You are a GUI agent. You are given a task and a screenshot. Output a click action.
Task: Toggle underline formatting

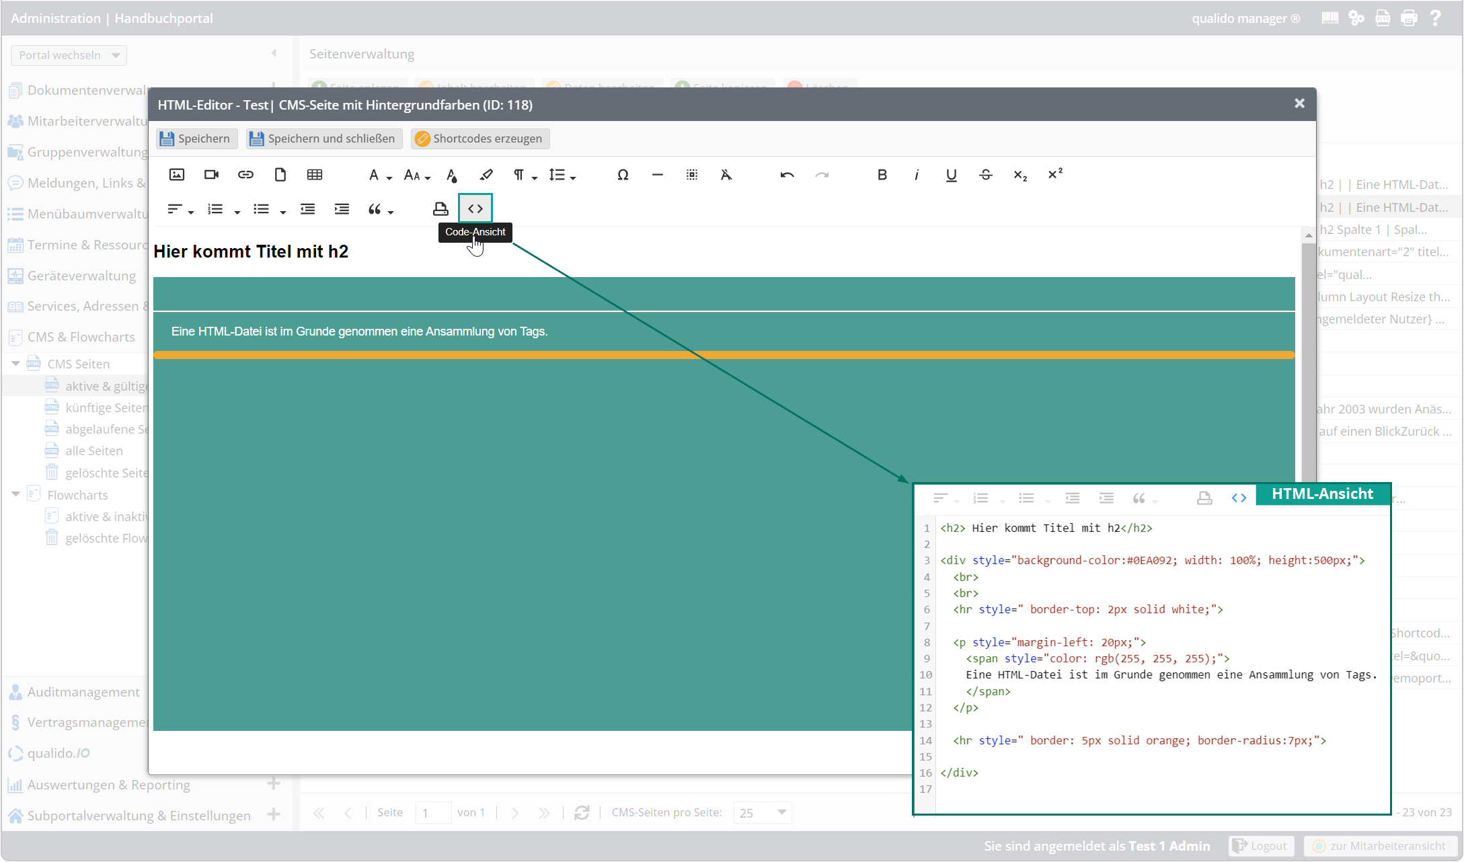click(x=951, y=175)
